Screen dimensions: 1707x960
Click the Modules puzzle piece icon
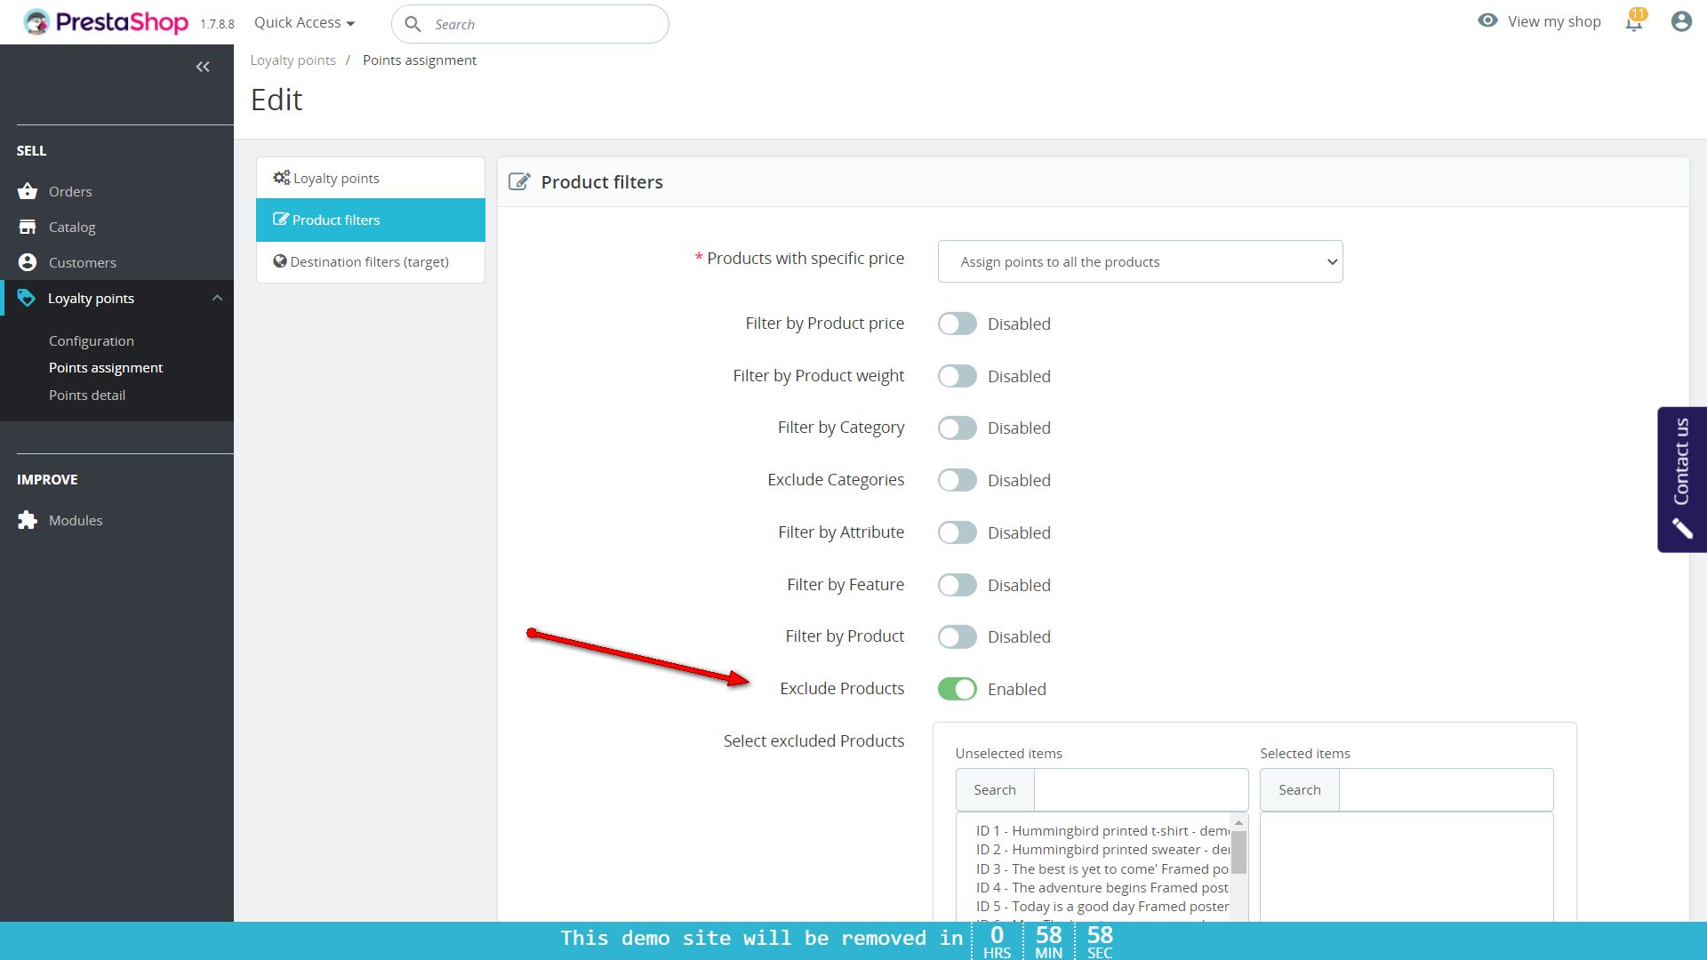28,520
